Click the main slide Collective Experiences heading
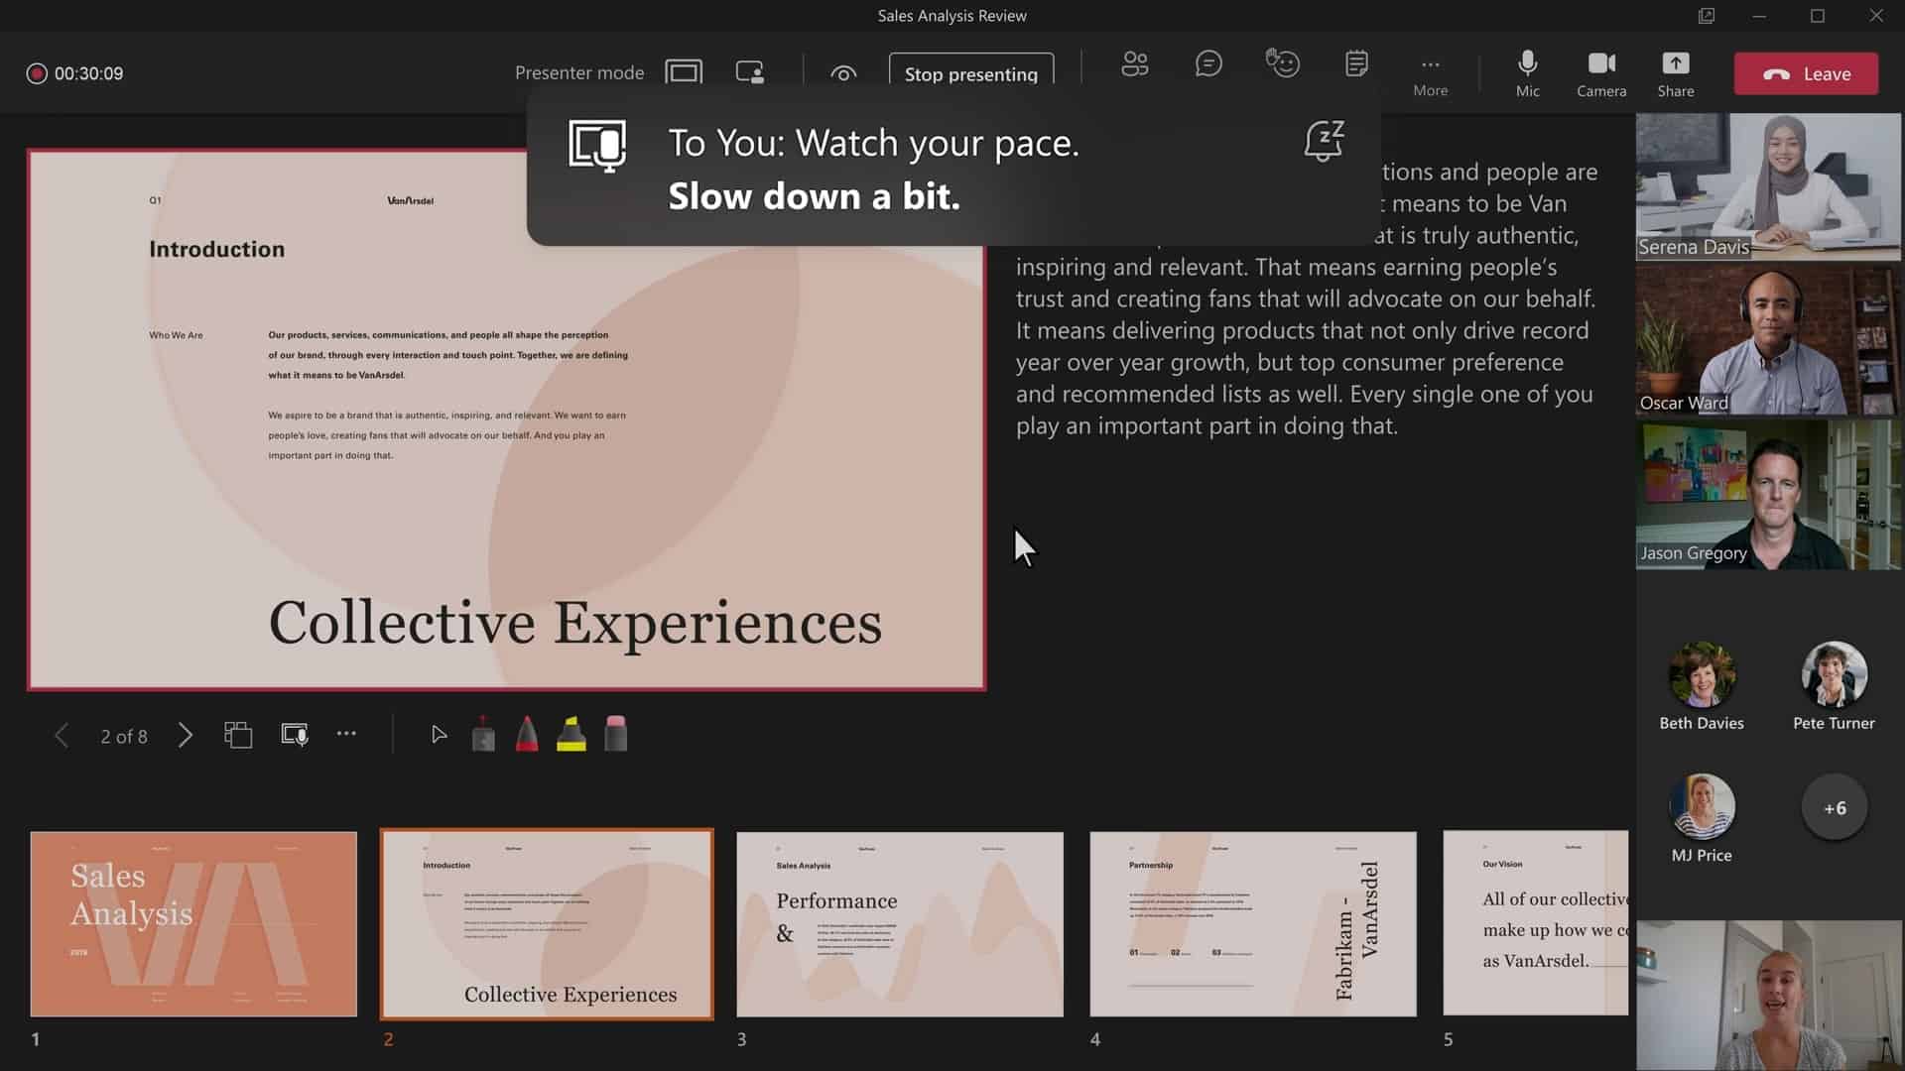Viewport: 1905px width, 1071px height. coord(575,623)
